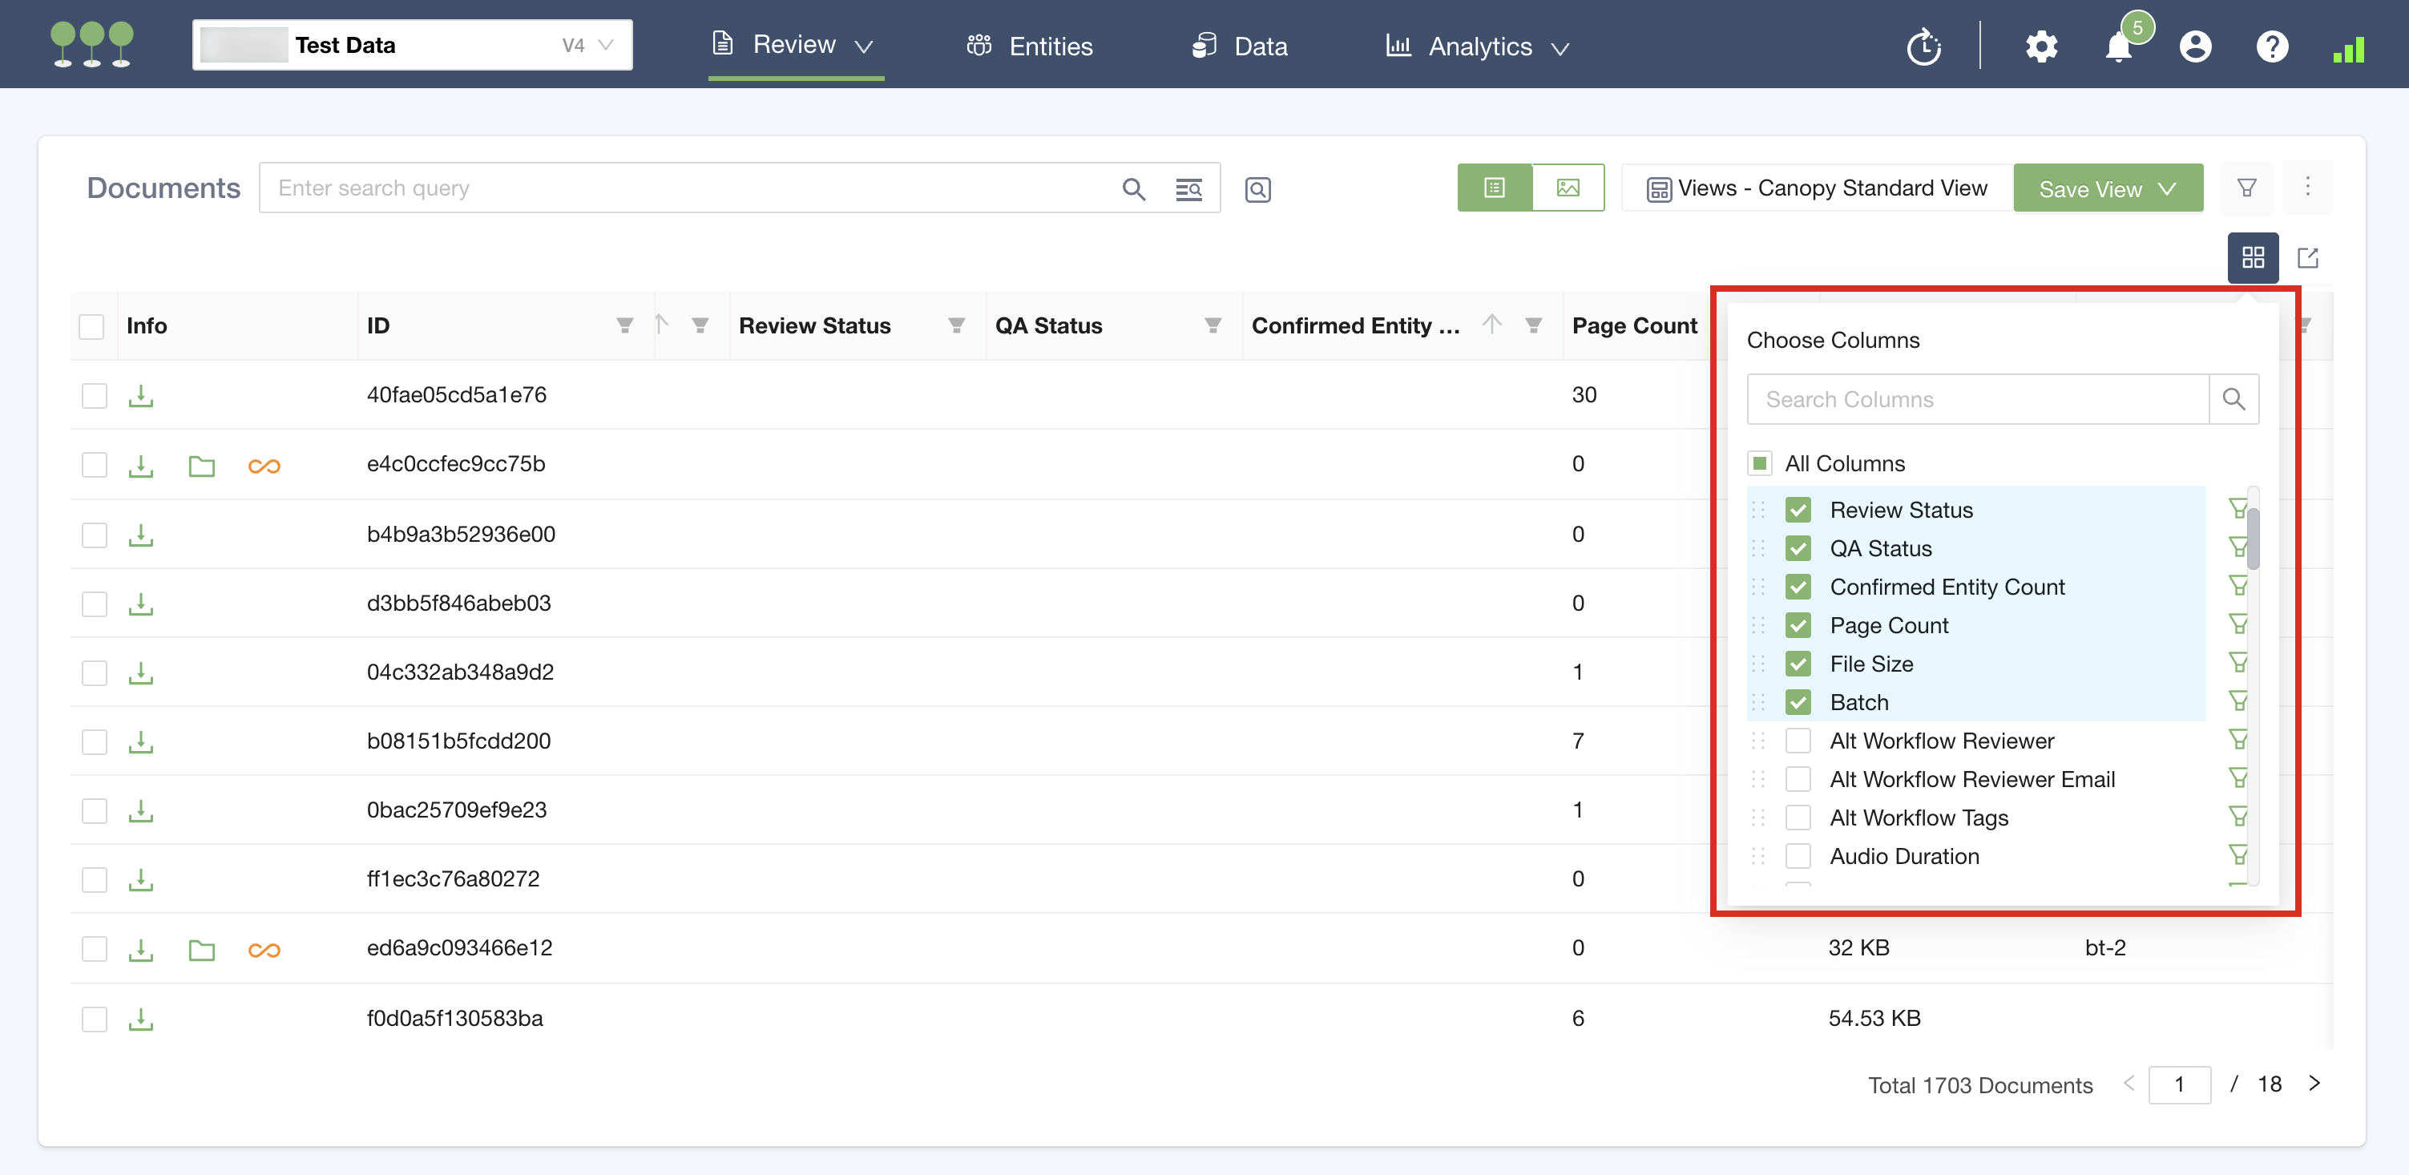This screenshot has height=1175, width=2409.
Task: Go to the next documents page
Action: point(2314,1084)
